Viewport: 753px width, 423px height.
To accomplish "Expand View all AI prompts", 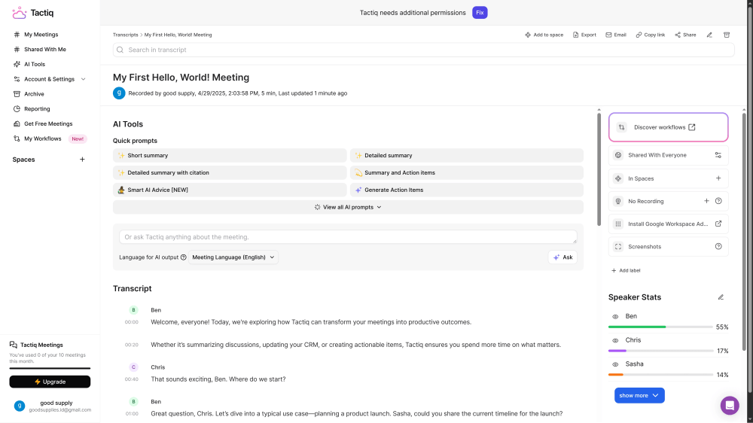I will coord(348,208).
